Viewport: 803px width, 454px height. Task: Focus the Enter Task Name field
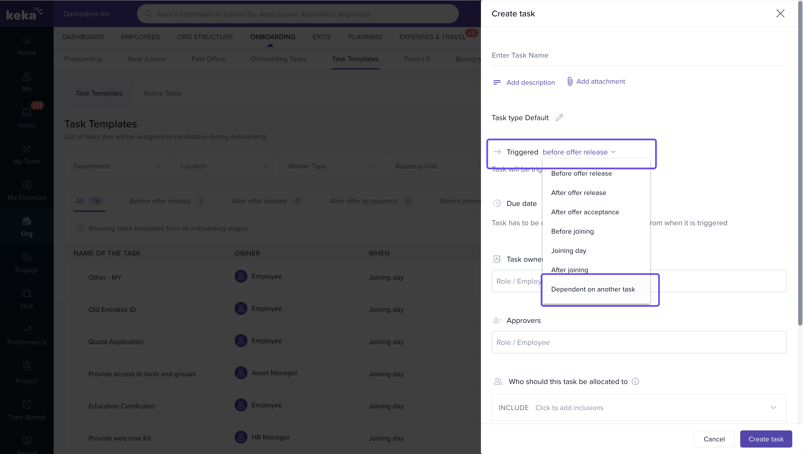click(638, 56)
